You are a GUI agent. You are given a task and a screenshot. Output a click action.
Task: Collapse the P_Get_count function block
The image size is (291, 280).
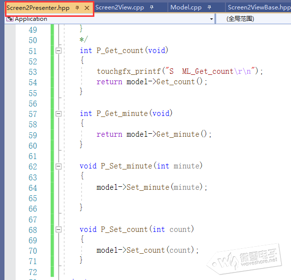coord(59,51)
